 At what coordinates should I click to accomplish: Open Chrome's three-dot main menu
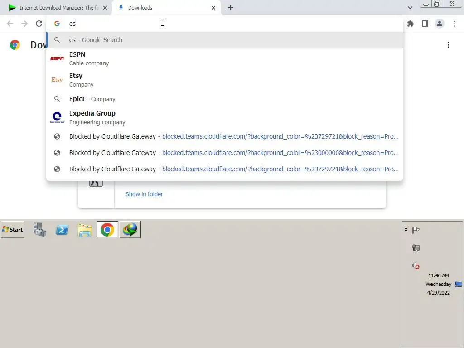click(x=454, y=24)
